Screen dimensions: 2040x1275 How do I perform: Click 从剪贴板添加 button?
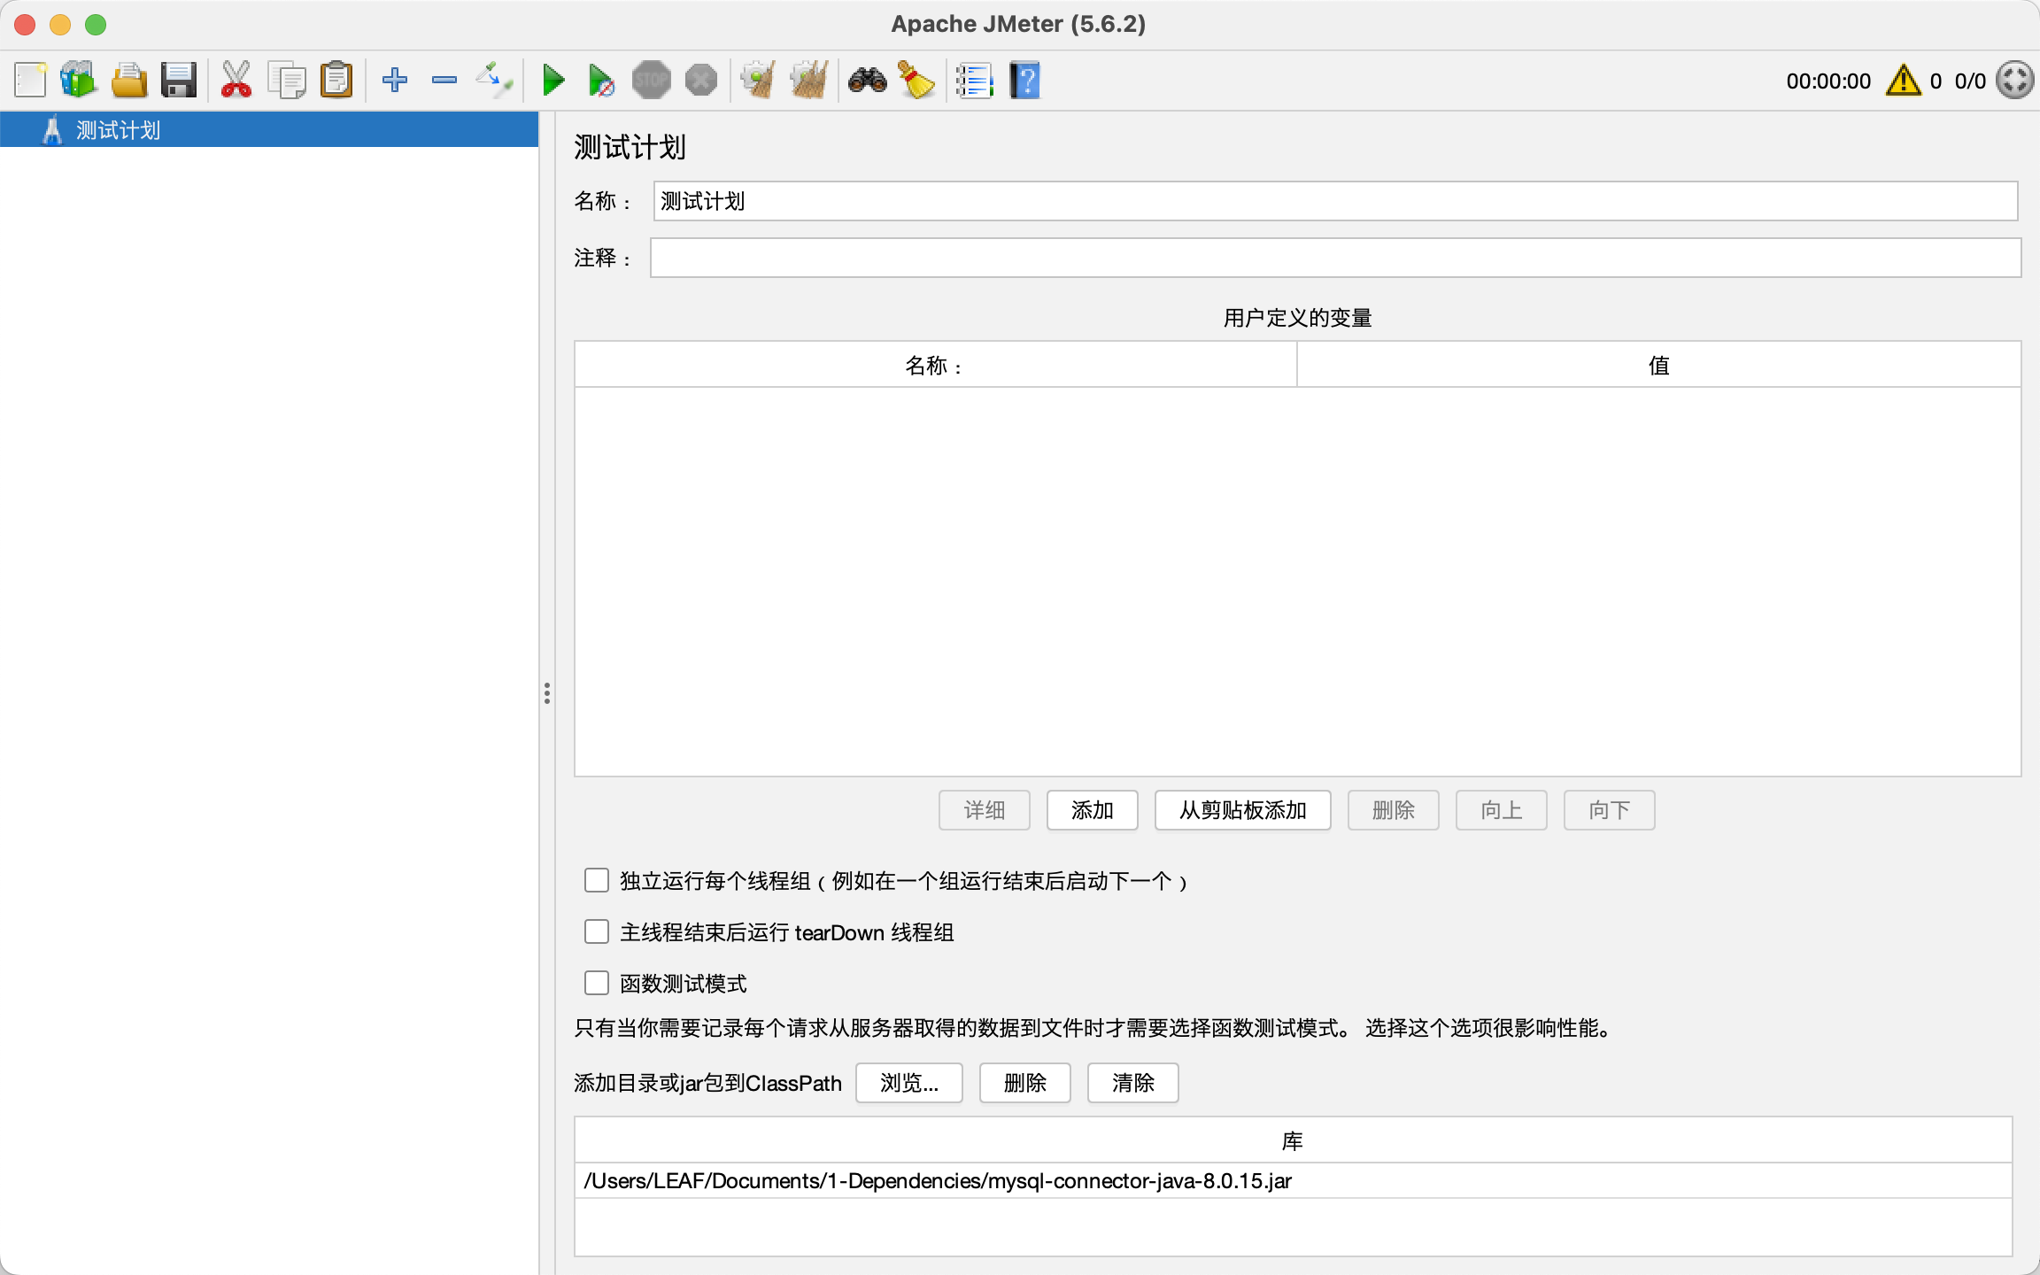1243,810
